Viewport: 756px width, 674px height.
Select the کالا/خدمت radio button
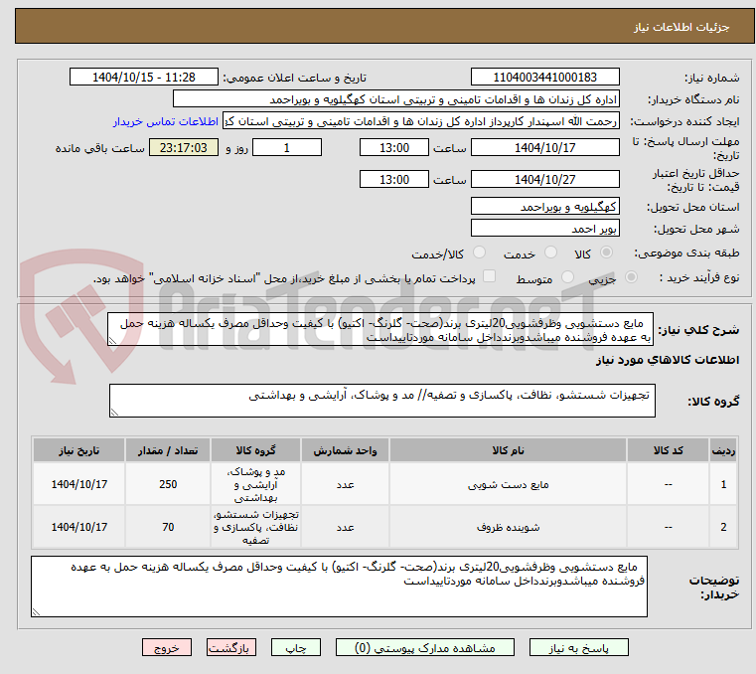tap(479, 253)
